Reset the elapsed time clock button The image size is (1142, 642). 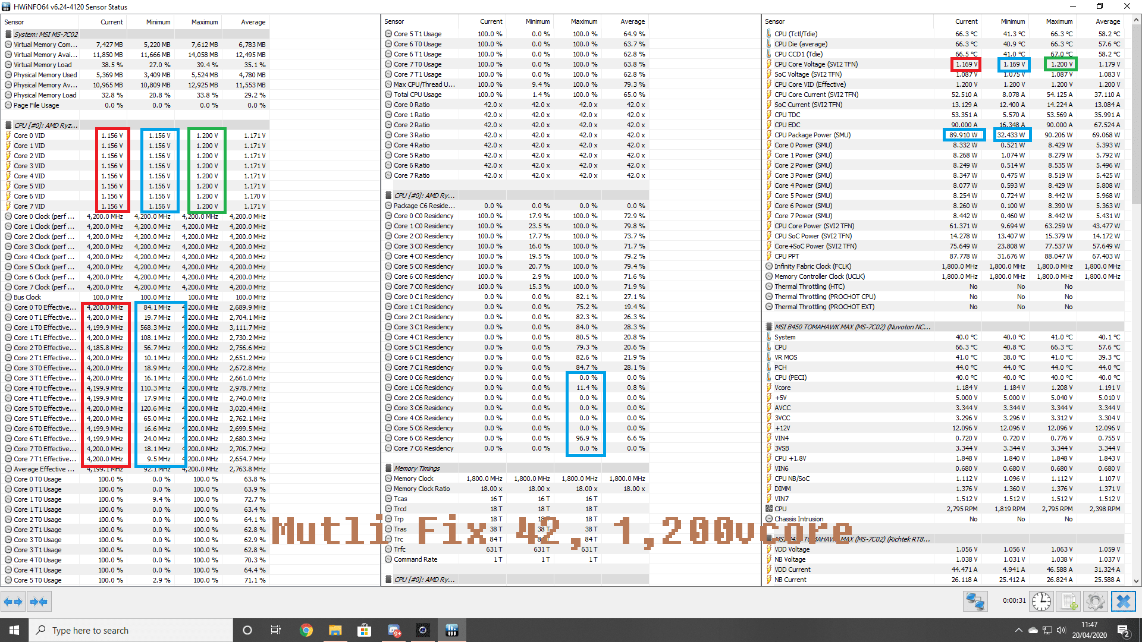coord(1041,602)
